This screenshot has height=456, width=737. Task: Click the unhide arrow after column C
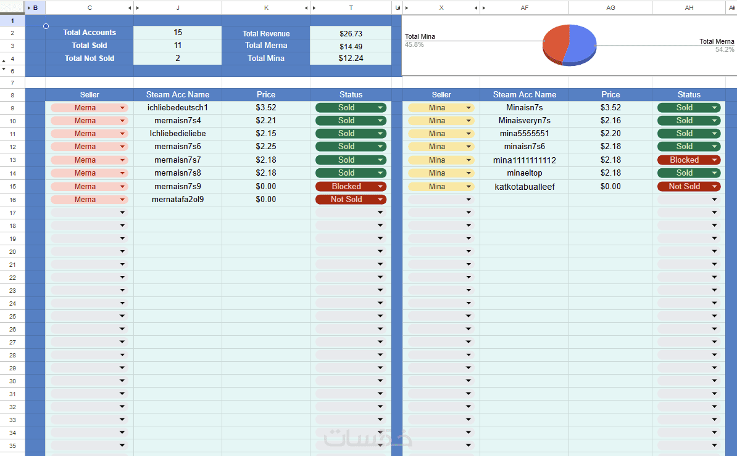click(130, 8)
